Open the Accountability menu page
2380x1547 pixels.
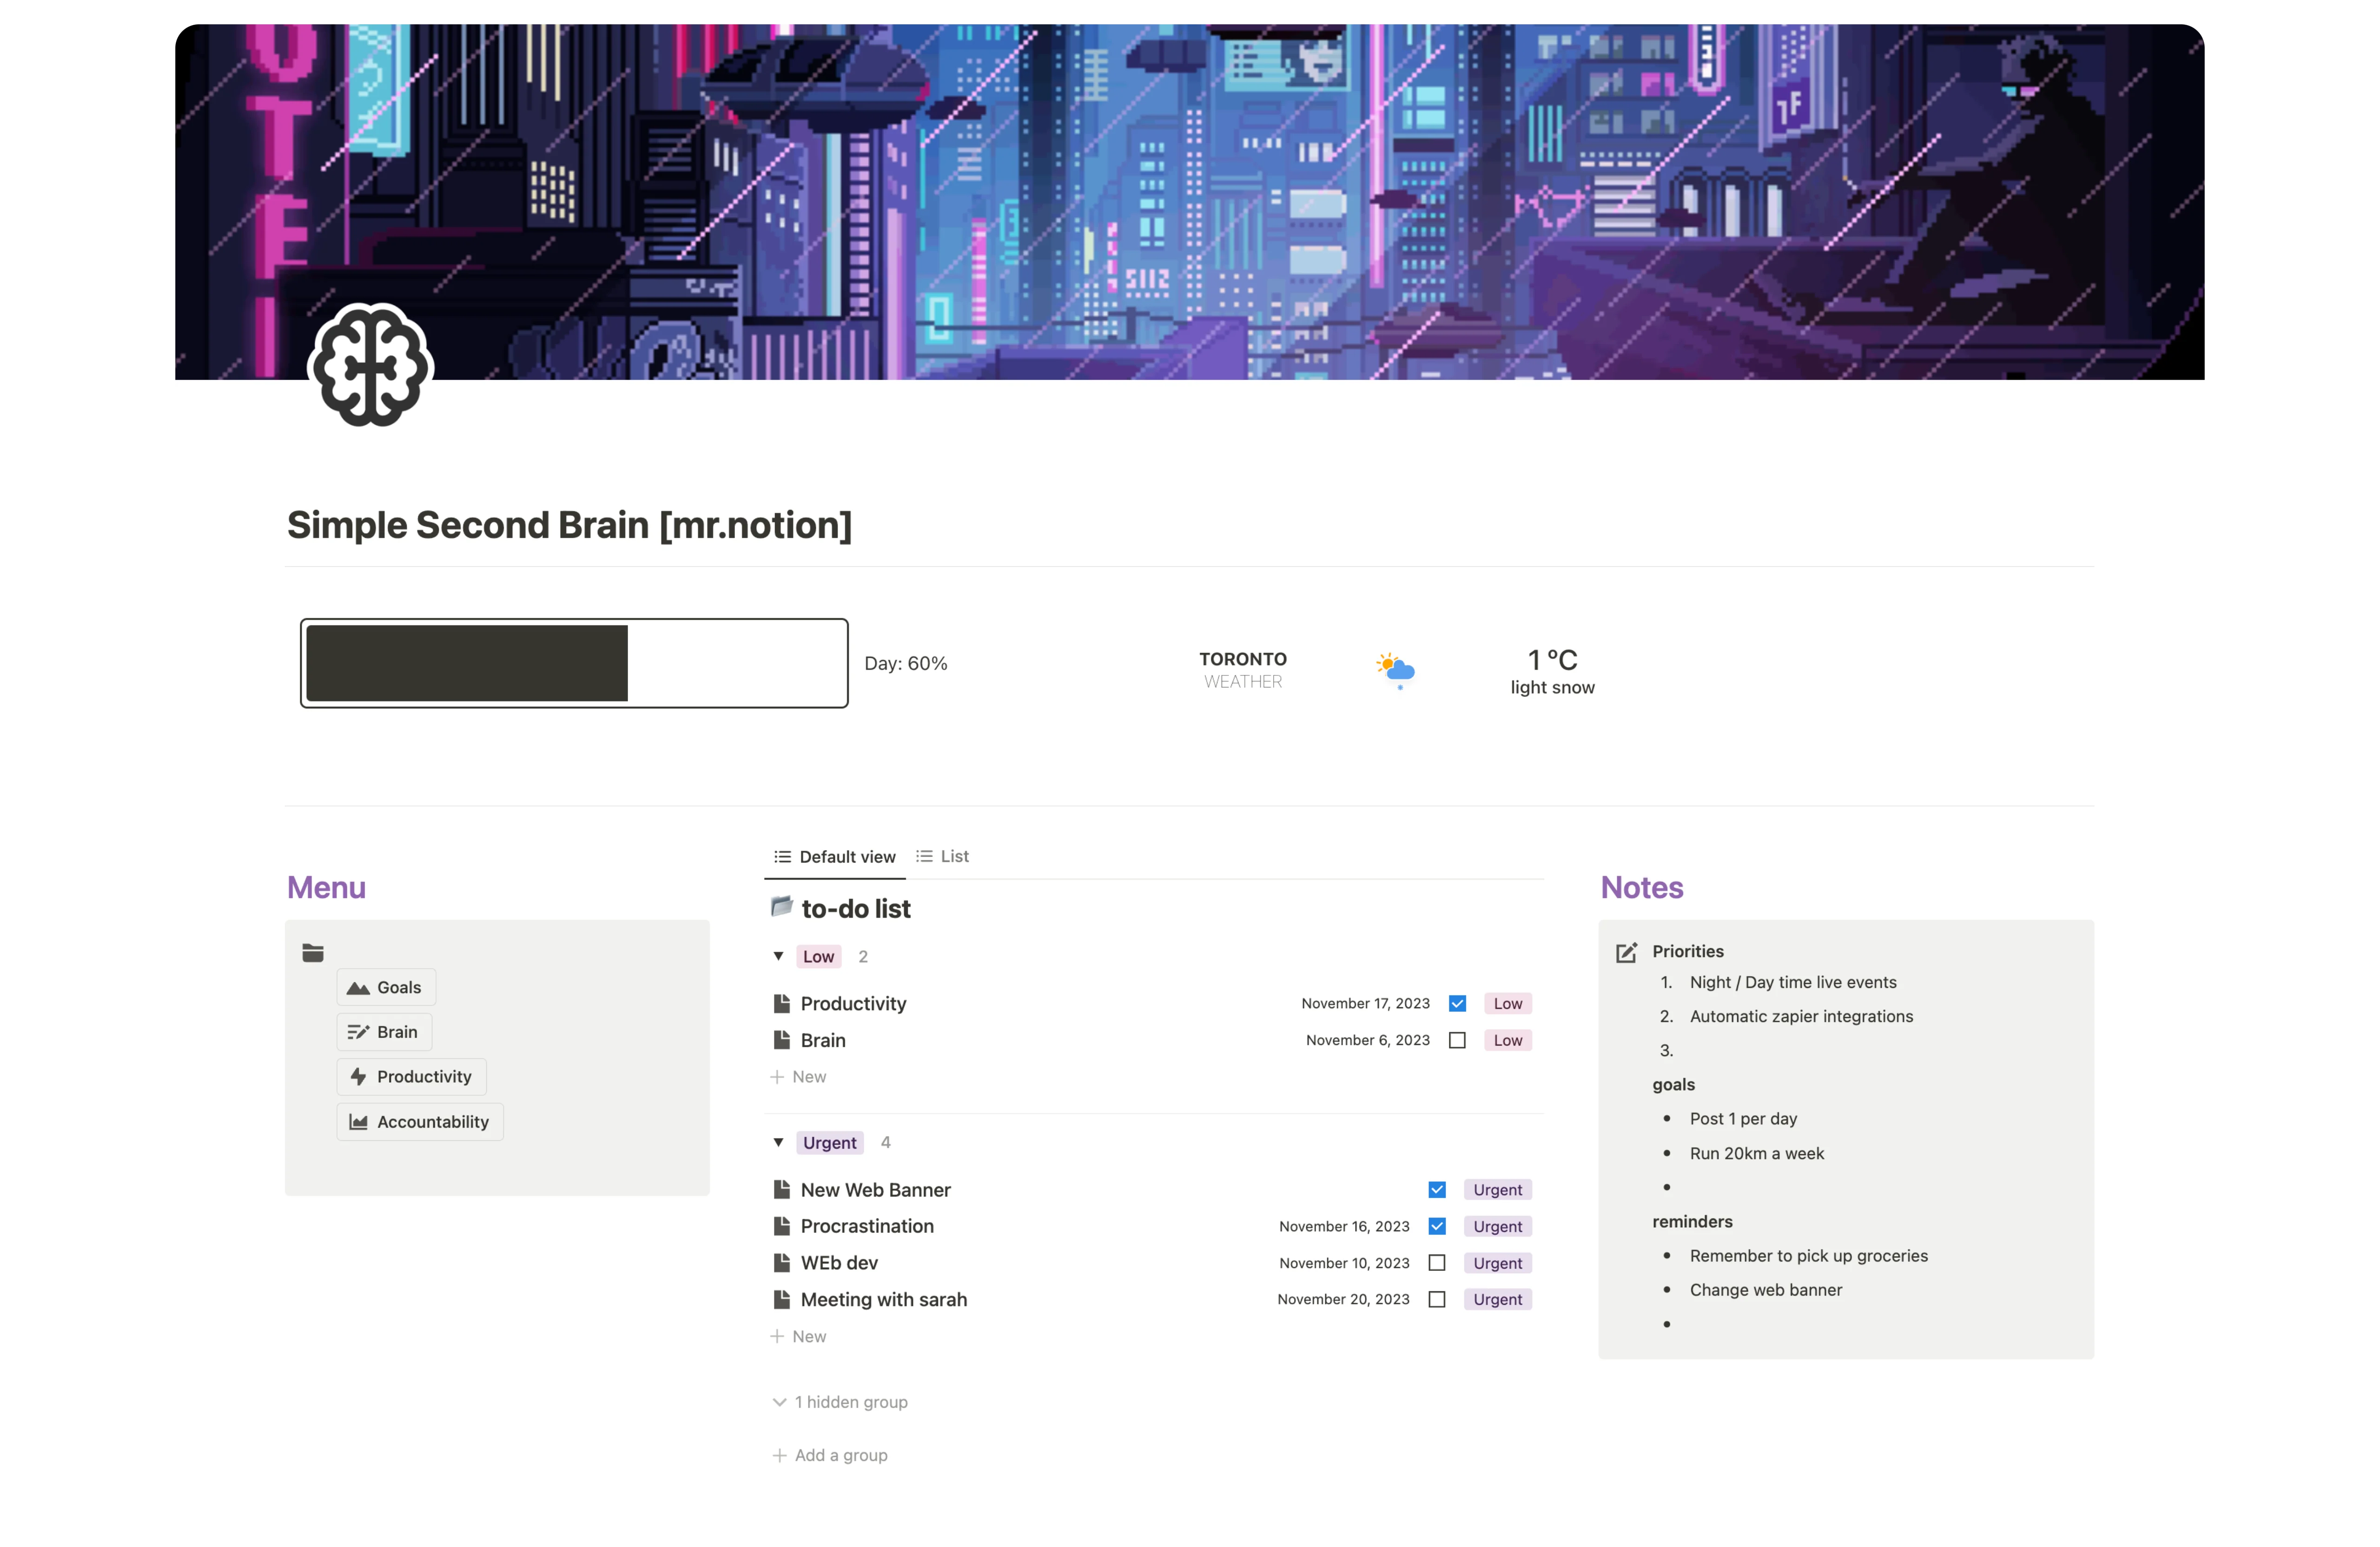(420, 1122)
